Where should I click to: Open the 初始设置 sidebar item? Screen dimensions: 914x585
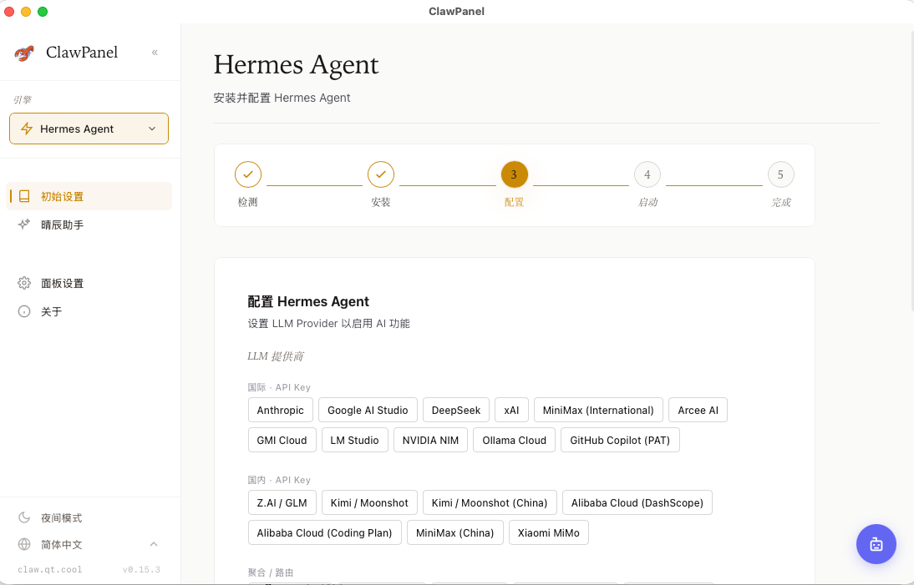(x=89, y=196)
